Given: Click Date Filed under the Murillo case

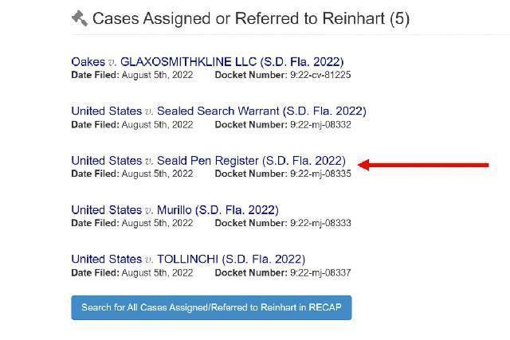Looking at the screenshot, I should pyautogui.click(x=131, y=222).
